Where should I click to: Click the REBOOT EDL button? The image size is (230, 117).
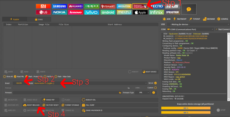tap(120, 100)
